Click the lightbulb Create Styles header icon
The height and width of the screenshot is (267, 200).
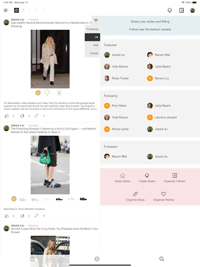click(x=169, y=10)
